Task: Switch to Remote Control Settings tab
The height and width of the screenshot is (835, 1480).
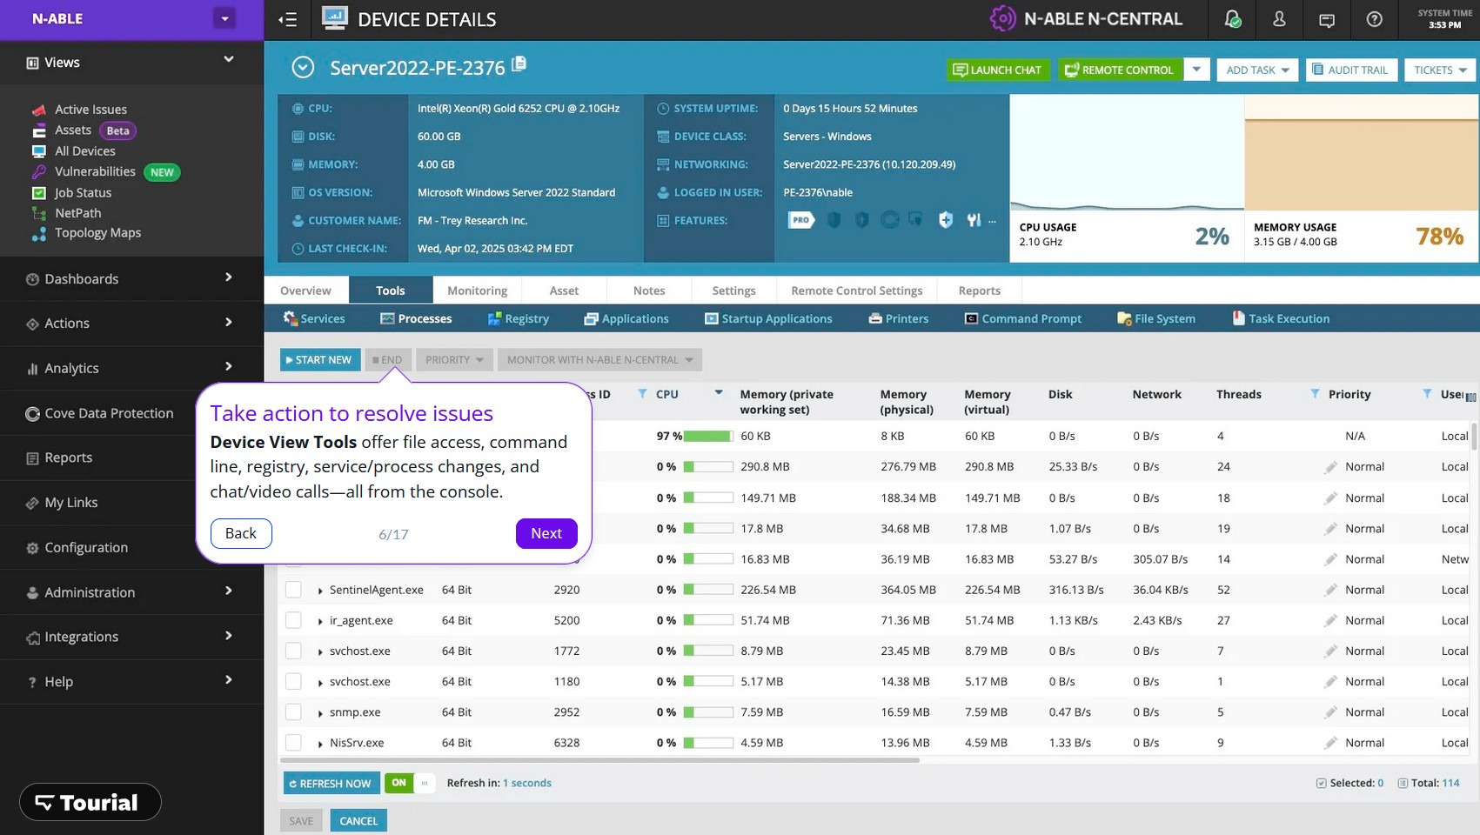Action: (856, 291)
